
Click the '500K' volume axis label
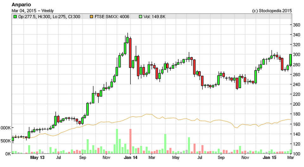pyautogui.click(x=5, y=141)
